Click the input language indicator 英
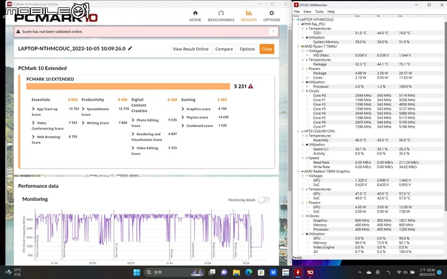This screenshot has width=447, height=279. [x=377, y=272]
